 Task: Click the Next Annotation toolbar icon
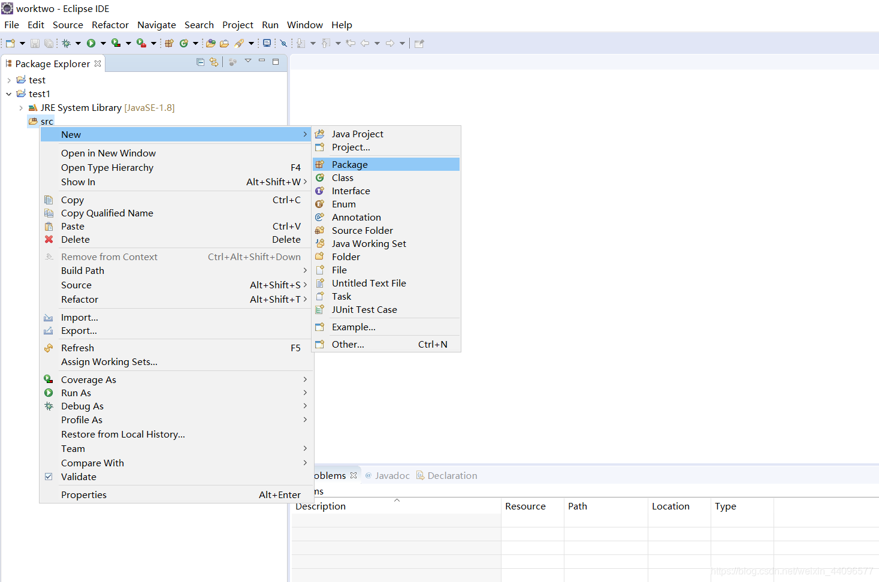301,43
